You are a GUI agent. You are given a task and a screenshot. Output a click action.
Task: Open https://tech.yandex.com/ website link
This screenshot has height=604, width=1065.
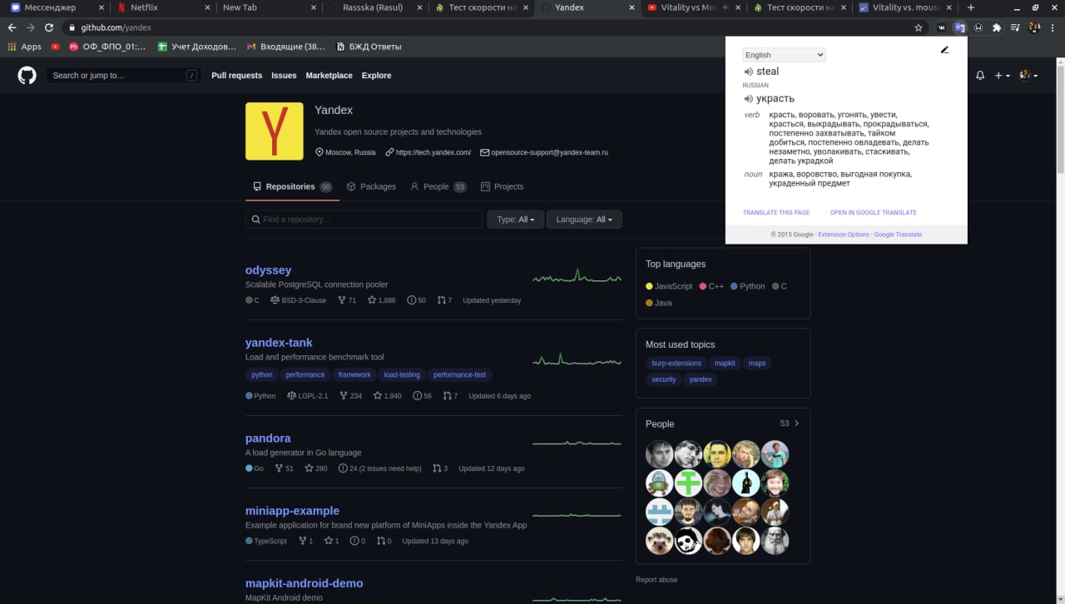tap(428, 152)
